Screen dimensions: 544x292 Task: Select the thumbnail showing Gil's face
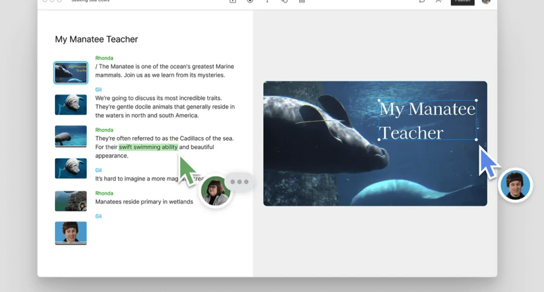71,233
